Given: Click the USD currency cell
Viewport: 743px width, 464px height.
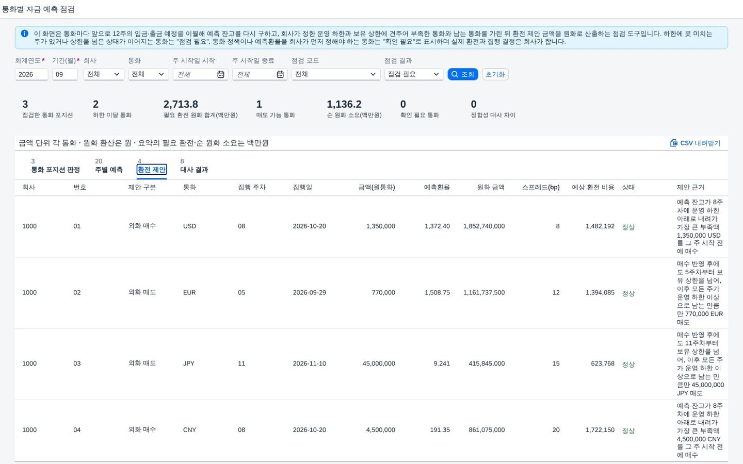Looking at the screenshot, I should click(189, 226).
